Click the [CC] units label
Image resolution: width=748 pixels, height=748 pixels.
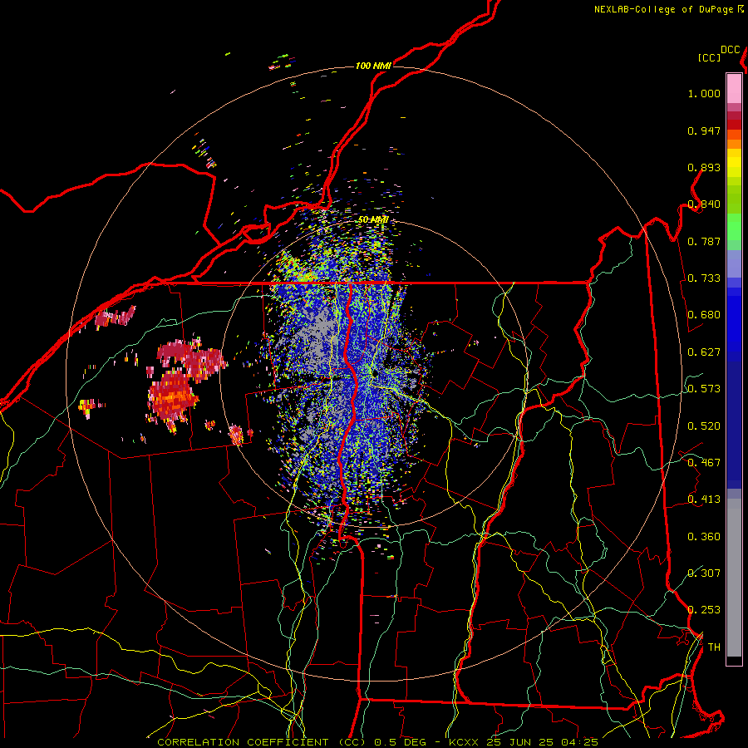pos(709,57)
